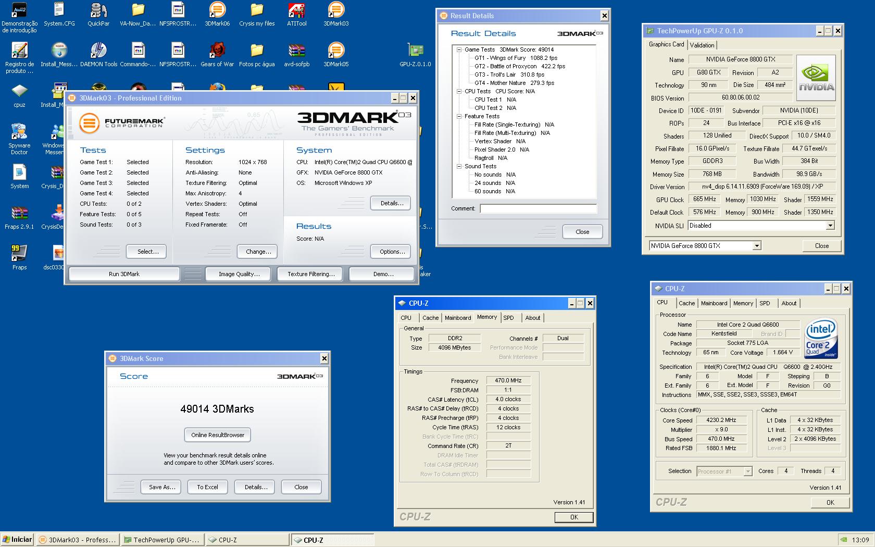Open the Fraps desktop shortcut
875x547 pixels.
click(19, 258)
